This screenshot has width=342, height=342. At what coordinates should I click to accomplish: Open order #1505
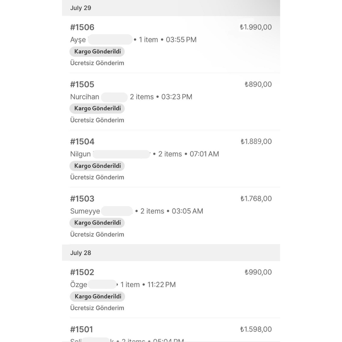pos(82,85)
